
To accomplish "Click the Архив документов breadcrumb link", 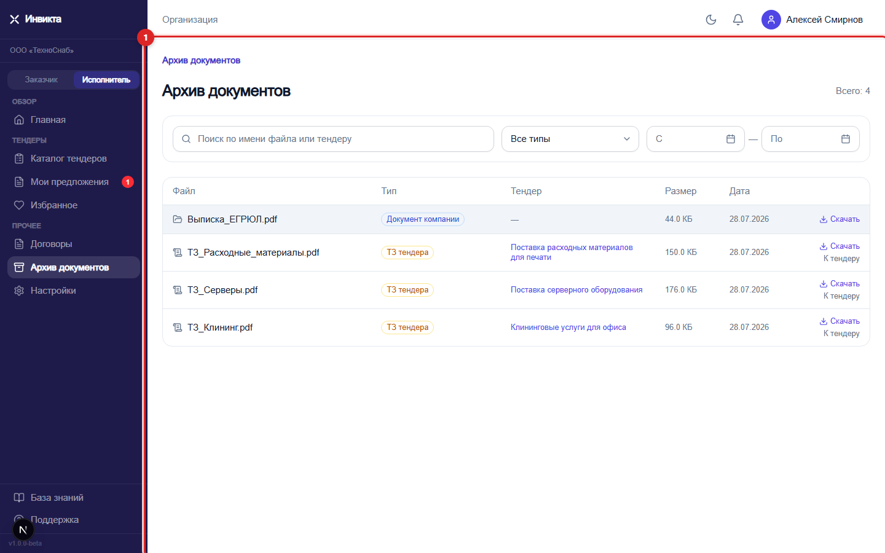I will 201,60.
